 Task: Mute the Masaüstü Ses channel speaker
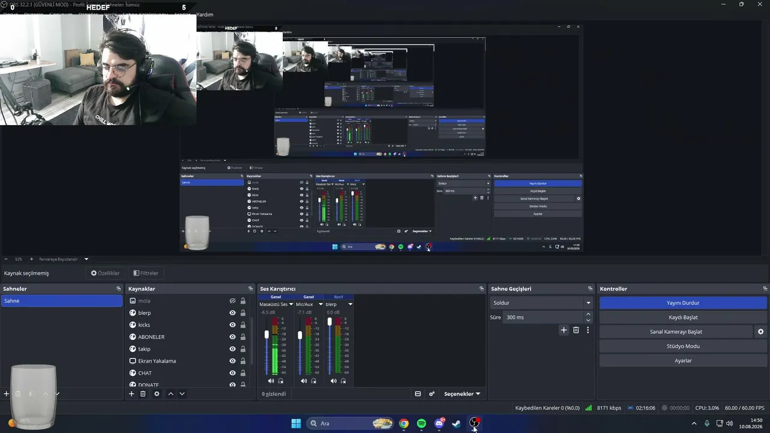click(271, 381)
